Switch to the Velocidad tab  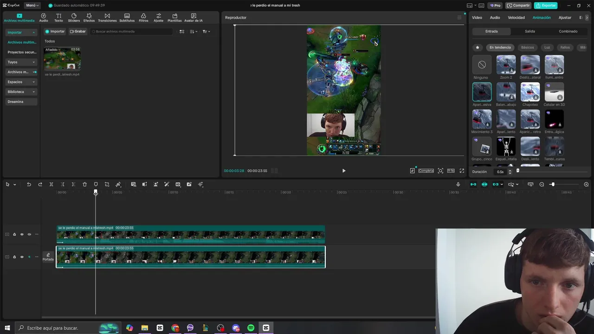point(516,18)
